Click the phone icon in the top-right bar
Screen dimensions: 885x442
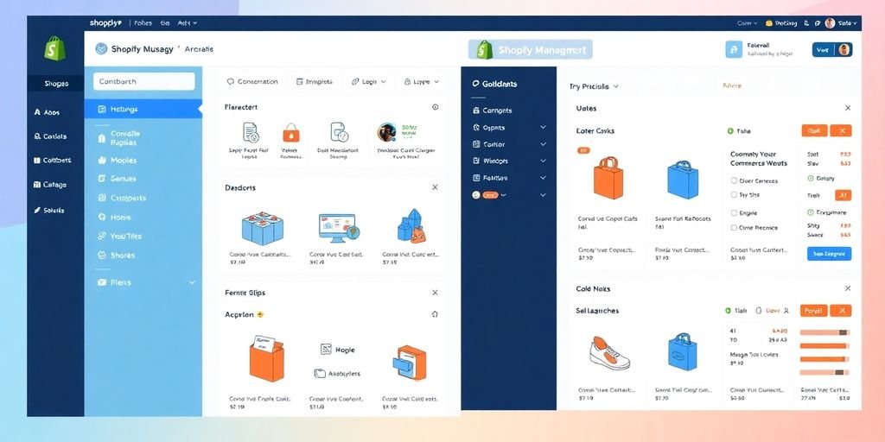[x=806, y=23]
